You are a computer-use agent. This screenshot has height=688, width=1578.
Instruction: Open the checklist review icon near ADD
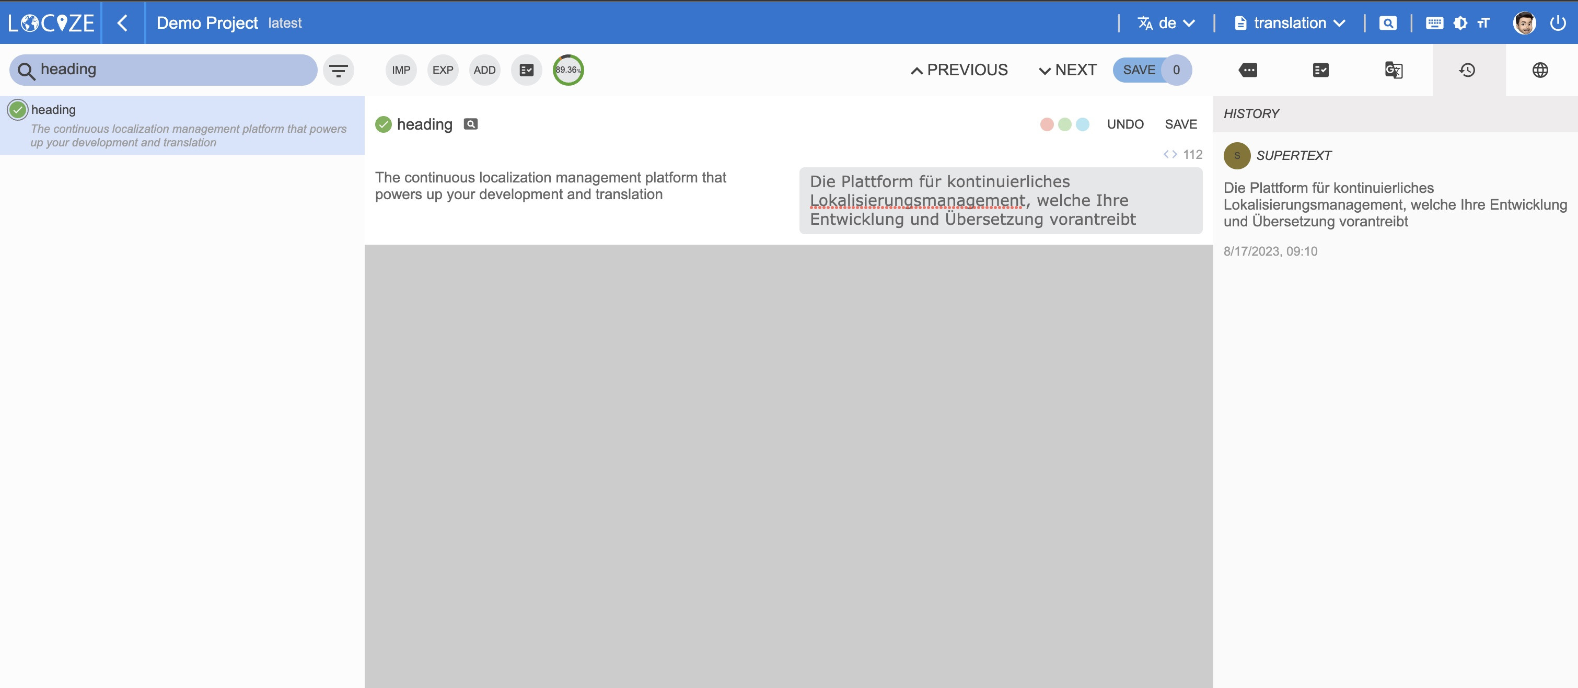click(526, 71)
